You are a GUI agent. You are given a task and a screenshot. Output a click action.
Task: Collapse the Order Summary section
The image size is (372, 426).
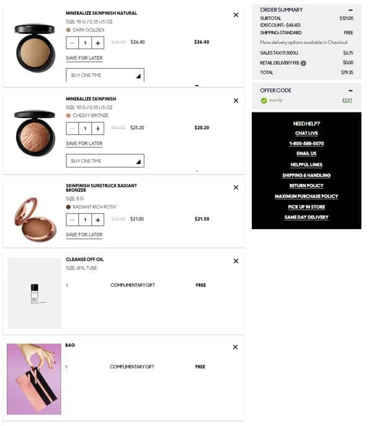click(350, 10)
